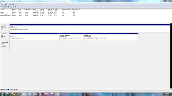The height and width of the screenshot is (96, 172).
Task: Select the 193 MB free space cell
Action: [x=50, y=14]
